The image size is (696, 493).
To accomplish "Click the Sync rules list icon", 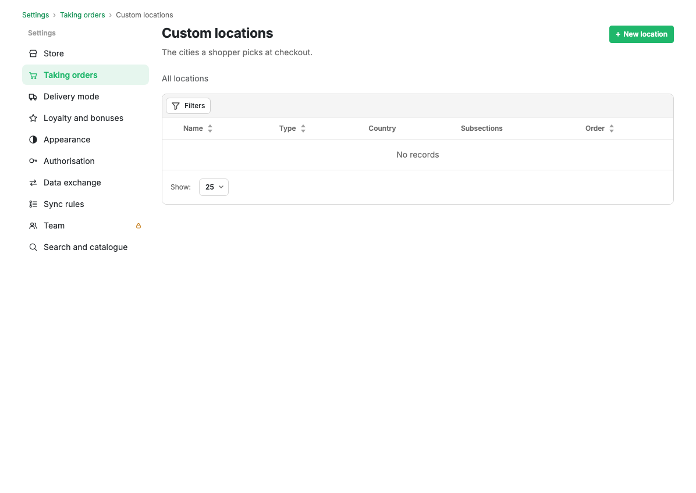I will 33,205.
